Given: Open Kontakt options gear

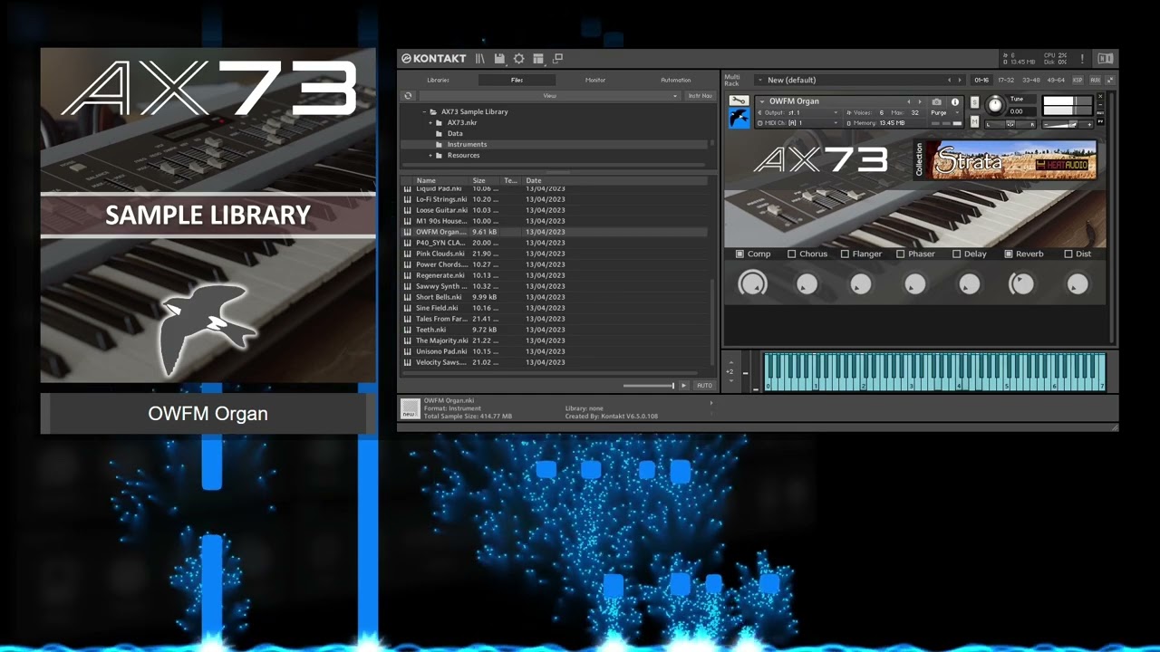Looking at the screenshot, I should pyautogui.click(x=518, y=59).
